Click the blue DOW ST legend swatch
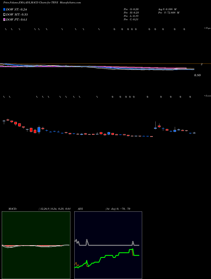Screen dimensions: 211x279 [x=5, y=9]
